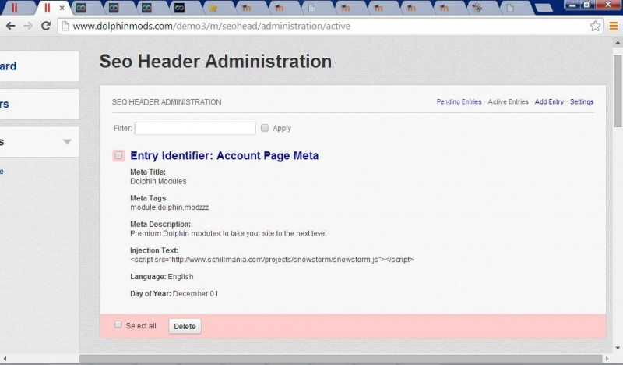Screen dimensions: 623x365
Task: Toggle the Select all checkbox
Action: coord(118,324)
